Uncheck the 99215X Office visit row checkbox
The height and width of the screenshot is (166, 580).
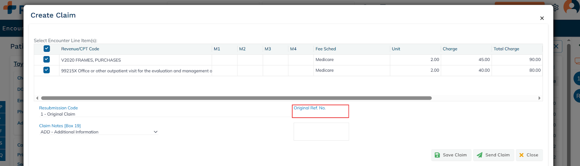pos(47,70)
